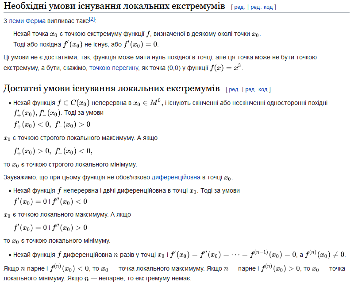This screenshot has width=358, height=283.
Task: Click 'ред. код' beside the Достатні умови heading
Action: coord(256,89)
